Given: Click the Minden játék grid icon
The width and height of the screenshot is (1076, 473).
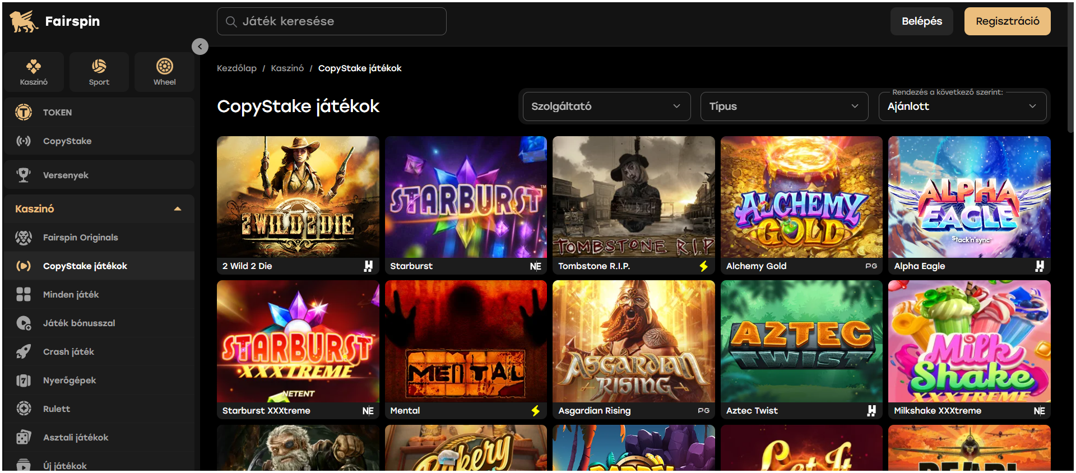Looking at the screenshot, I should coord(24,295).
